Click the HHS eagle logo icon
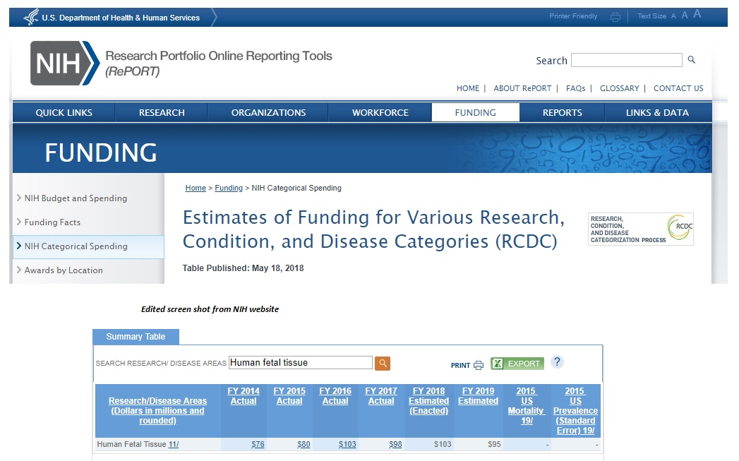739x461 pixels. point(31,17)
